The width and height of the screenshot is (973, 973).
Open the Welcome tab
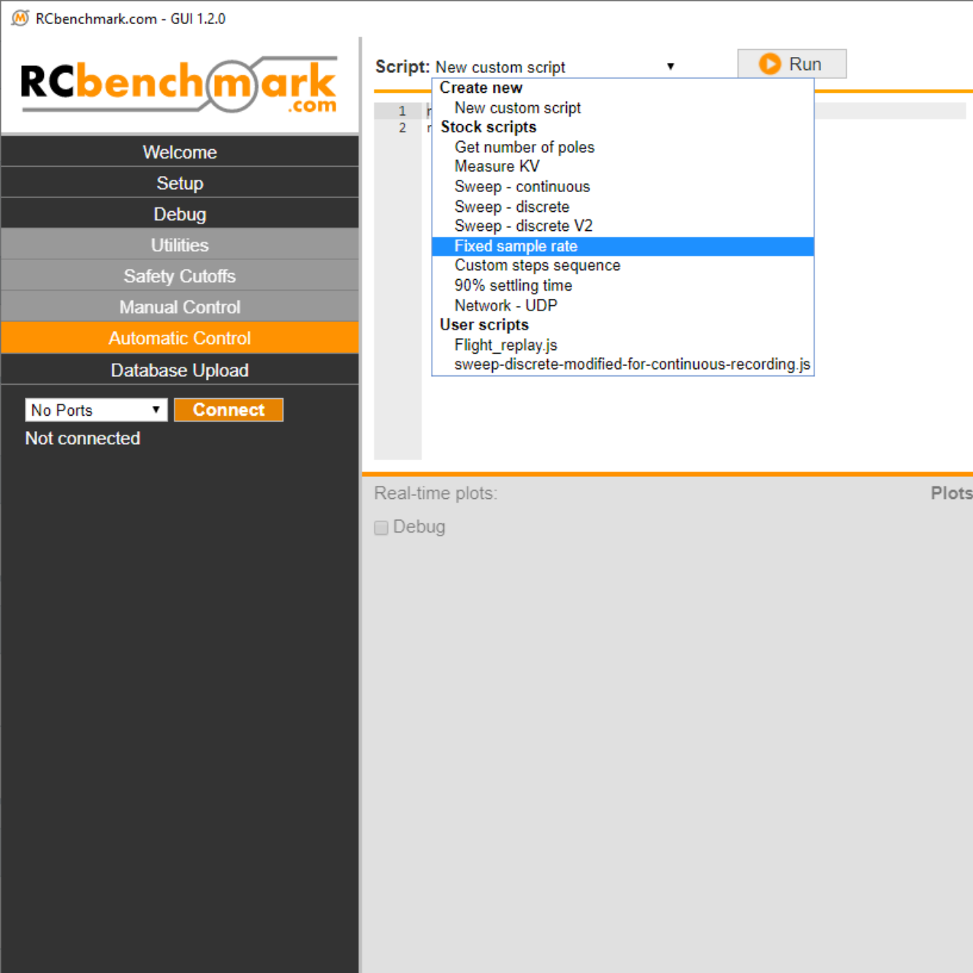180,152
